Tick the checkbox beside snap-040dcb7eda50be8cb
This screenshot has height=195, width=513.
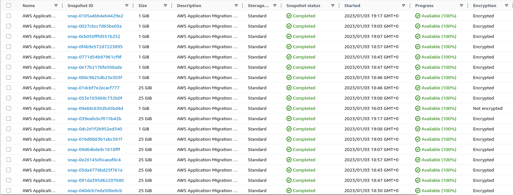pyautogui.click(x=9, y=191)
